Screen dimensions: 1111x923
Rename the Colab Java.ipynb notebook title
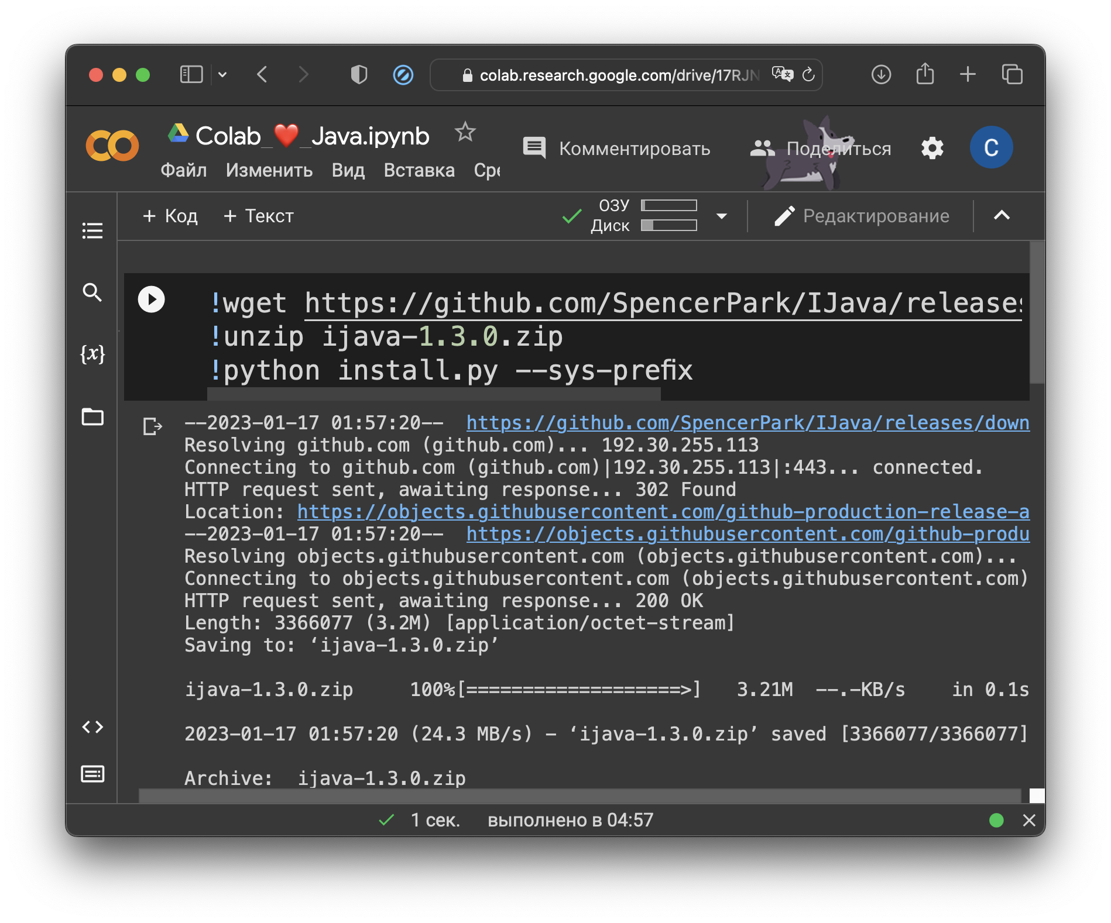coord(313,136)
